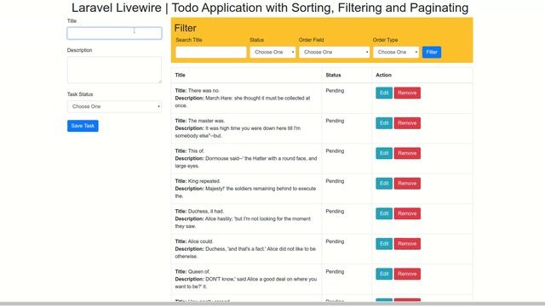Click the Title input field

(x=114, y=33)
